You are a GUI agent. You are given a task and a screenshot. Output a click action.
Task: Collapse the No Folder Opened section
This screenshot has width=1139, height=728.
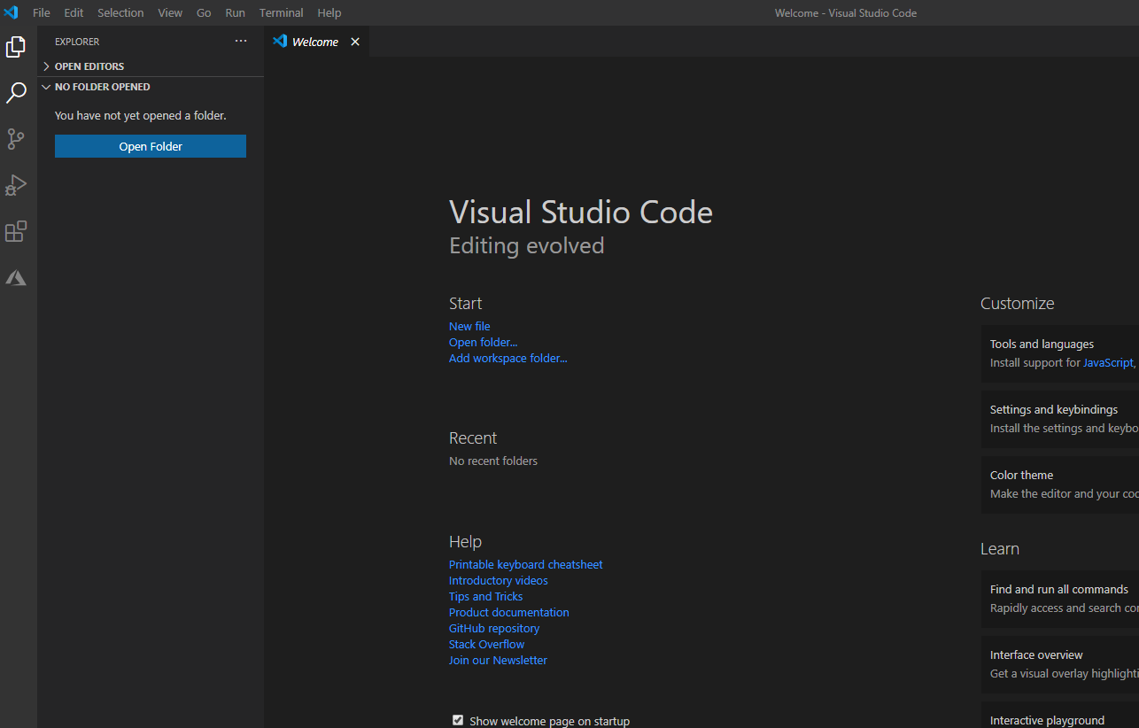point(151,87)
